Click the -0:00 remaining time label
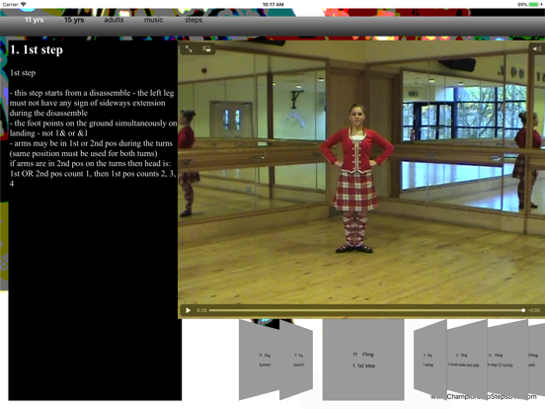This screenshot has width=545, height=409. (534, 310)
